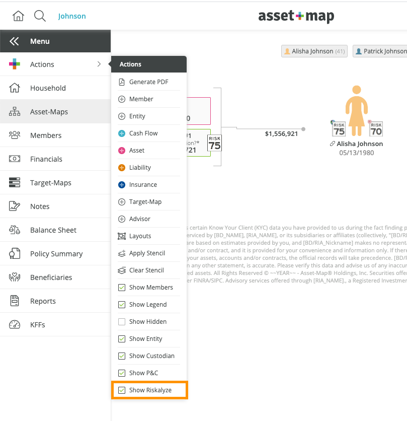
Task: Open the Asset-Maps menu item
Action: 48,111
